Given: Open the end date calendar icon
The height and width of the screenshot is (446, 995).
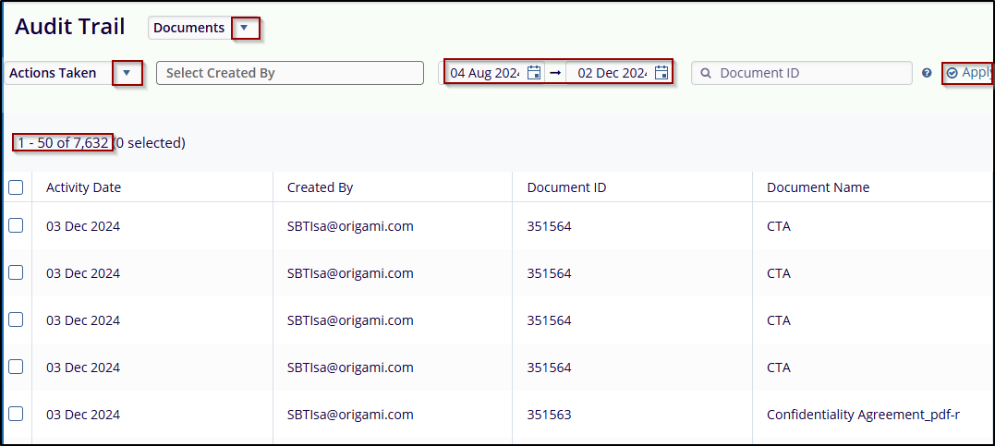Looking at the screenshot, I should (x=661, y=73).
